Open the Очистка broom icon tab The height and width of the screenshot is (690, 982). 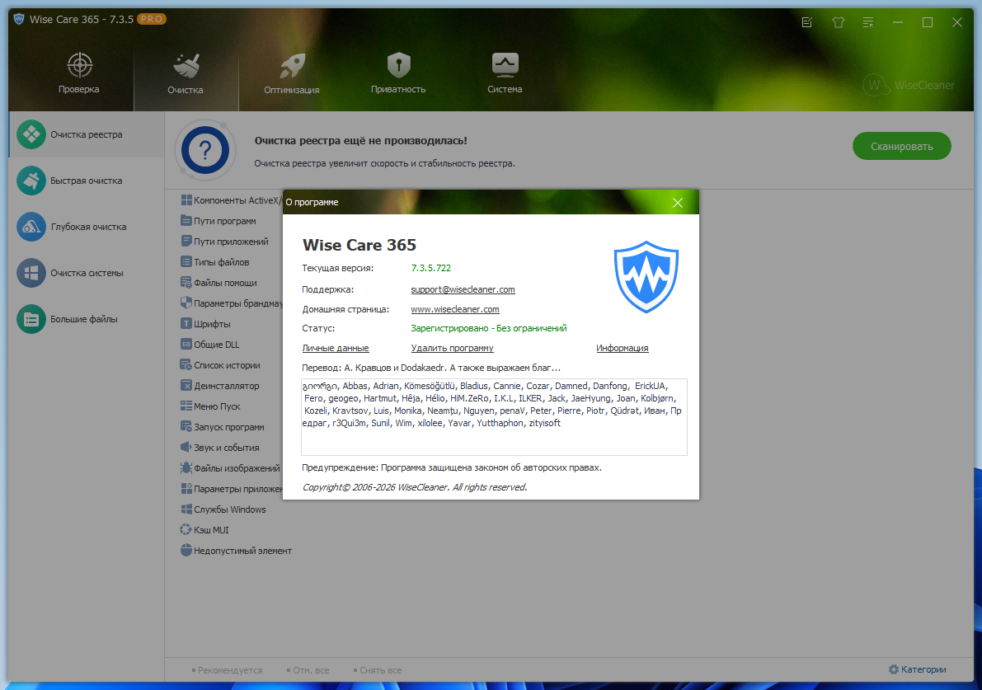pos(186,65)
